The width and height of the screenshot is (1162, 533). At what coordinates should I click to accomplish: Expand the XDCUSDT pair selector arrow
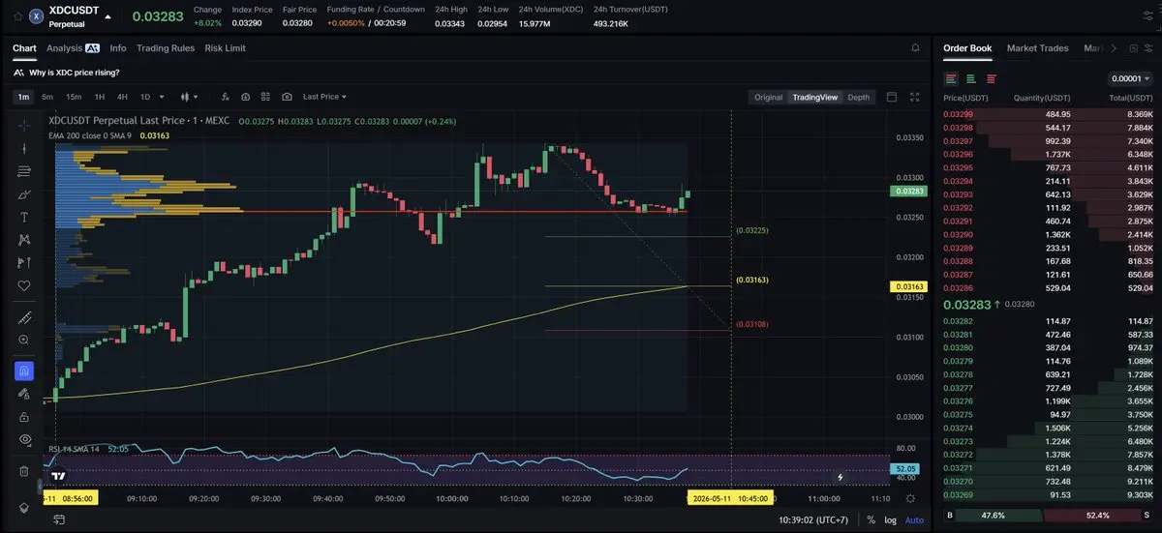pyautogui.click(x=107, y=16)
